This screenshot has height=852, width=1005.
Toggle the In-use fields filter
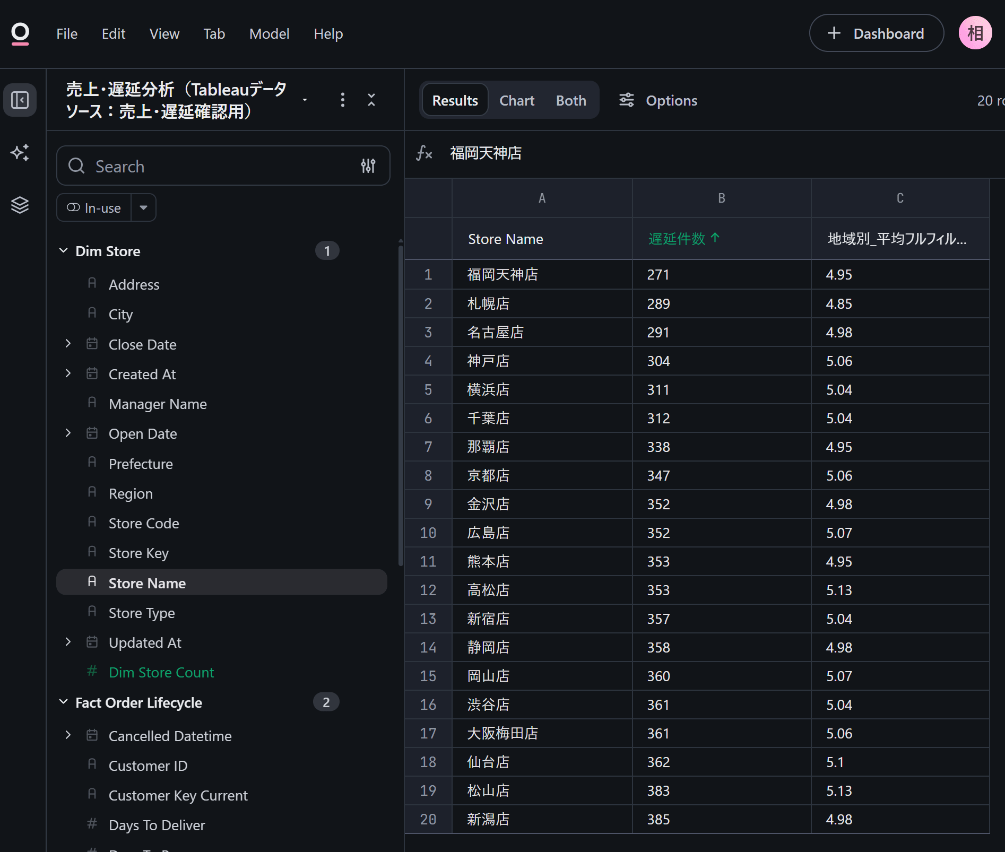pos(94,208)
